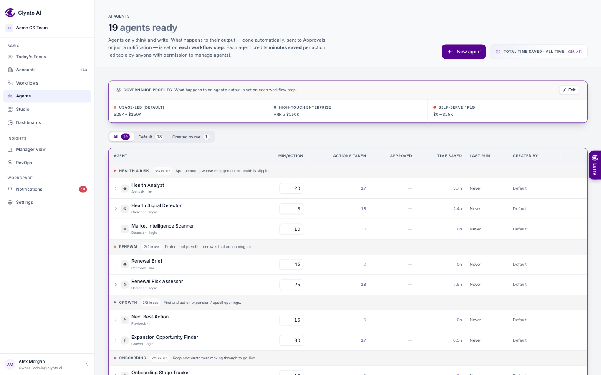601x375 pixels.
Task: Open Studio grid icon
Action: (x=10, y=109)
